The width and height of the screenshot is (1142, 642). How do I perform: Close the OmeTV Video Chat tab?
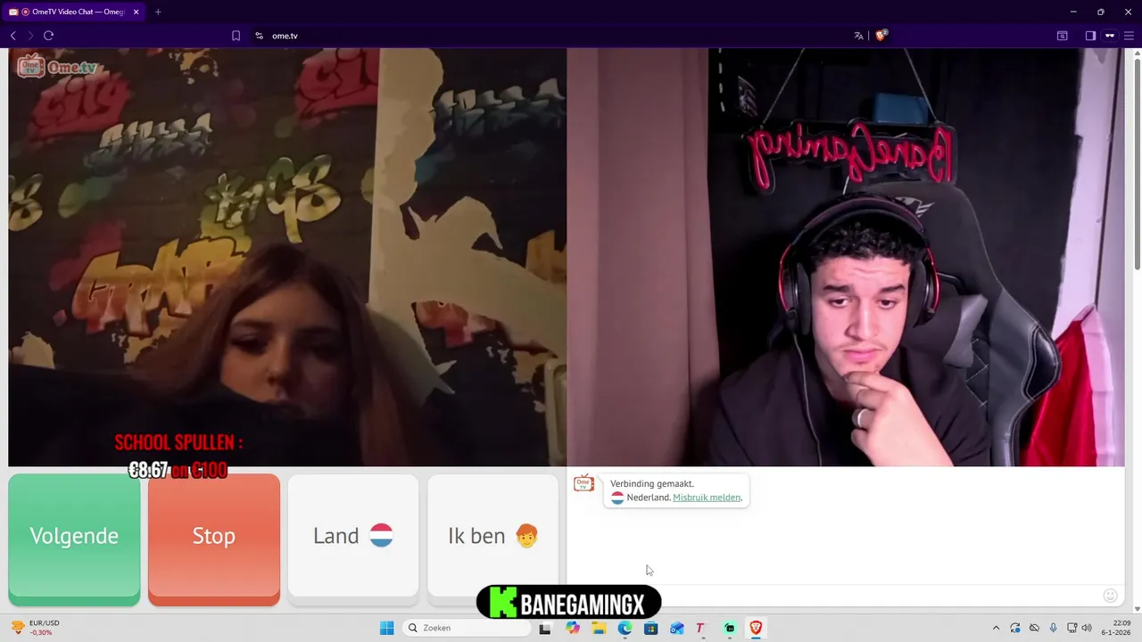(136, 12)
